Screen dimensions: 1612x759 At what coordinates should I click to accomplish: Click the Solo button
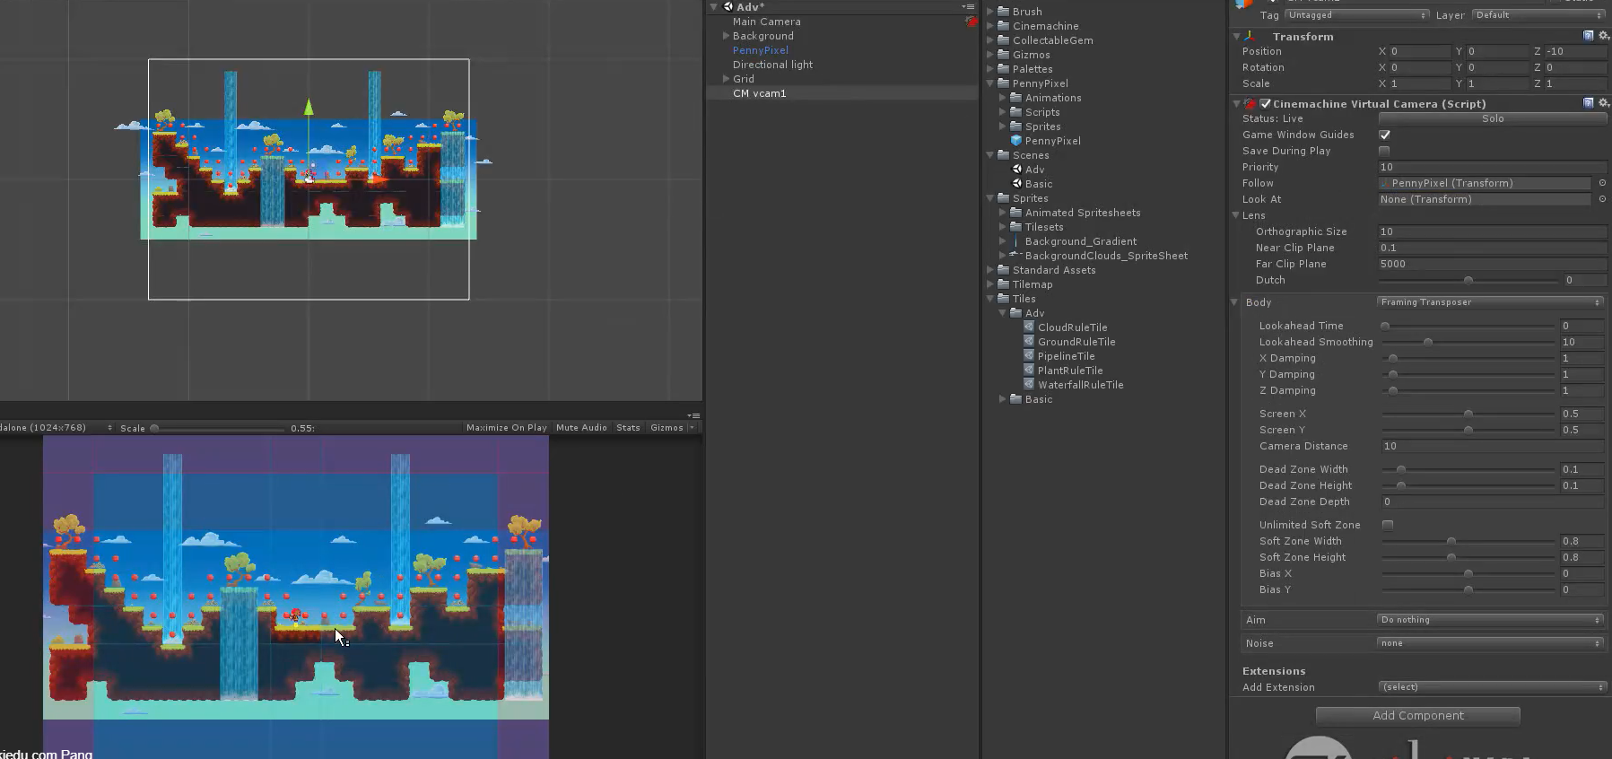pyautogui.click(x=1493, y=118)
